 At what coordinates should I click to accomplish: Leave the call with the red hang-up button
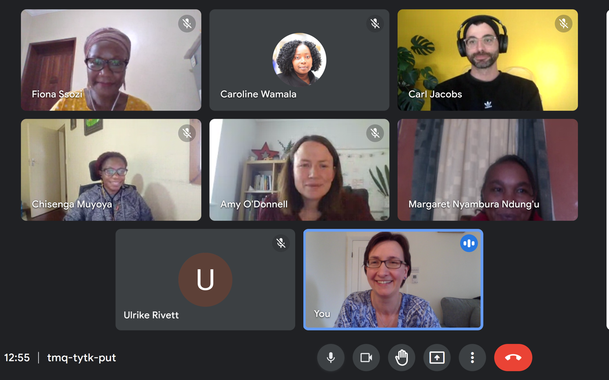[513, 358]
